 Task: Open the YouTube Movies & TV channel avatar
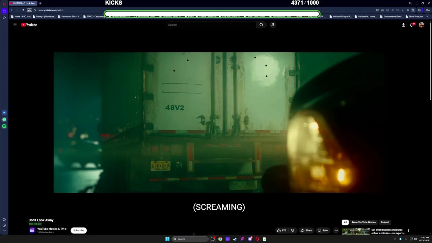tap(32, 230)
